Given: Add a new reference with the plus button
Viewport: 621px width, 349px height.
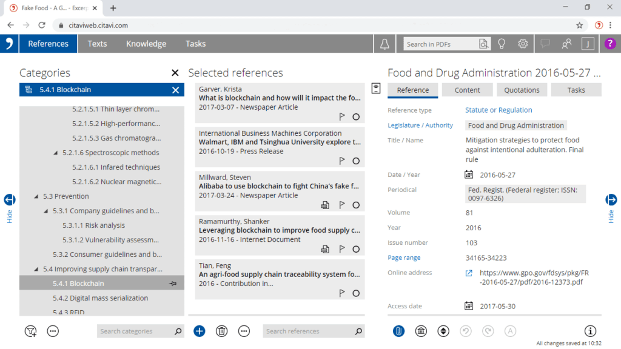Looking at the screenshot, I should click(x=199, y=331).
